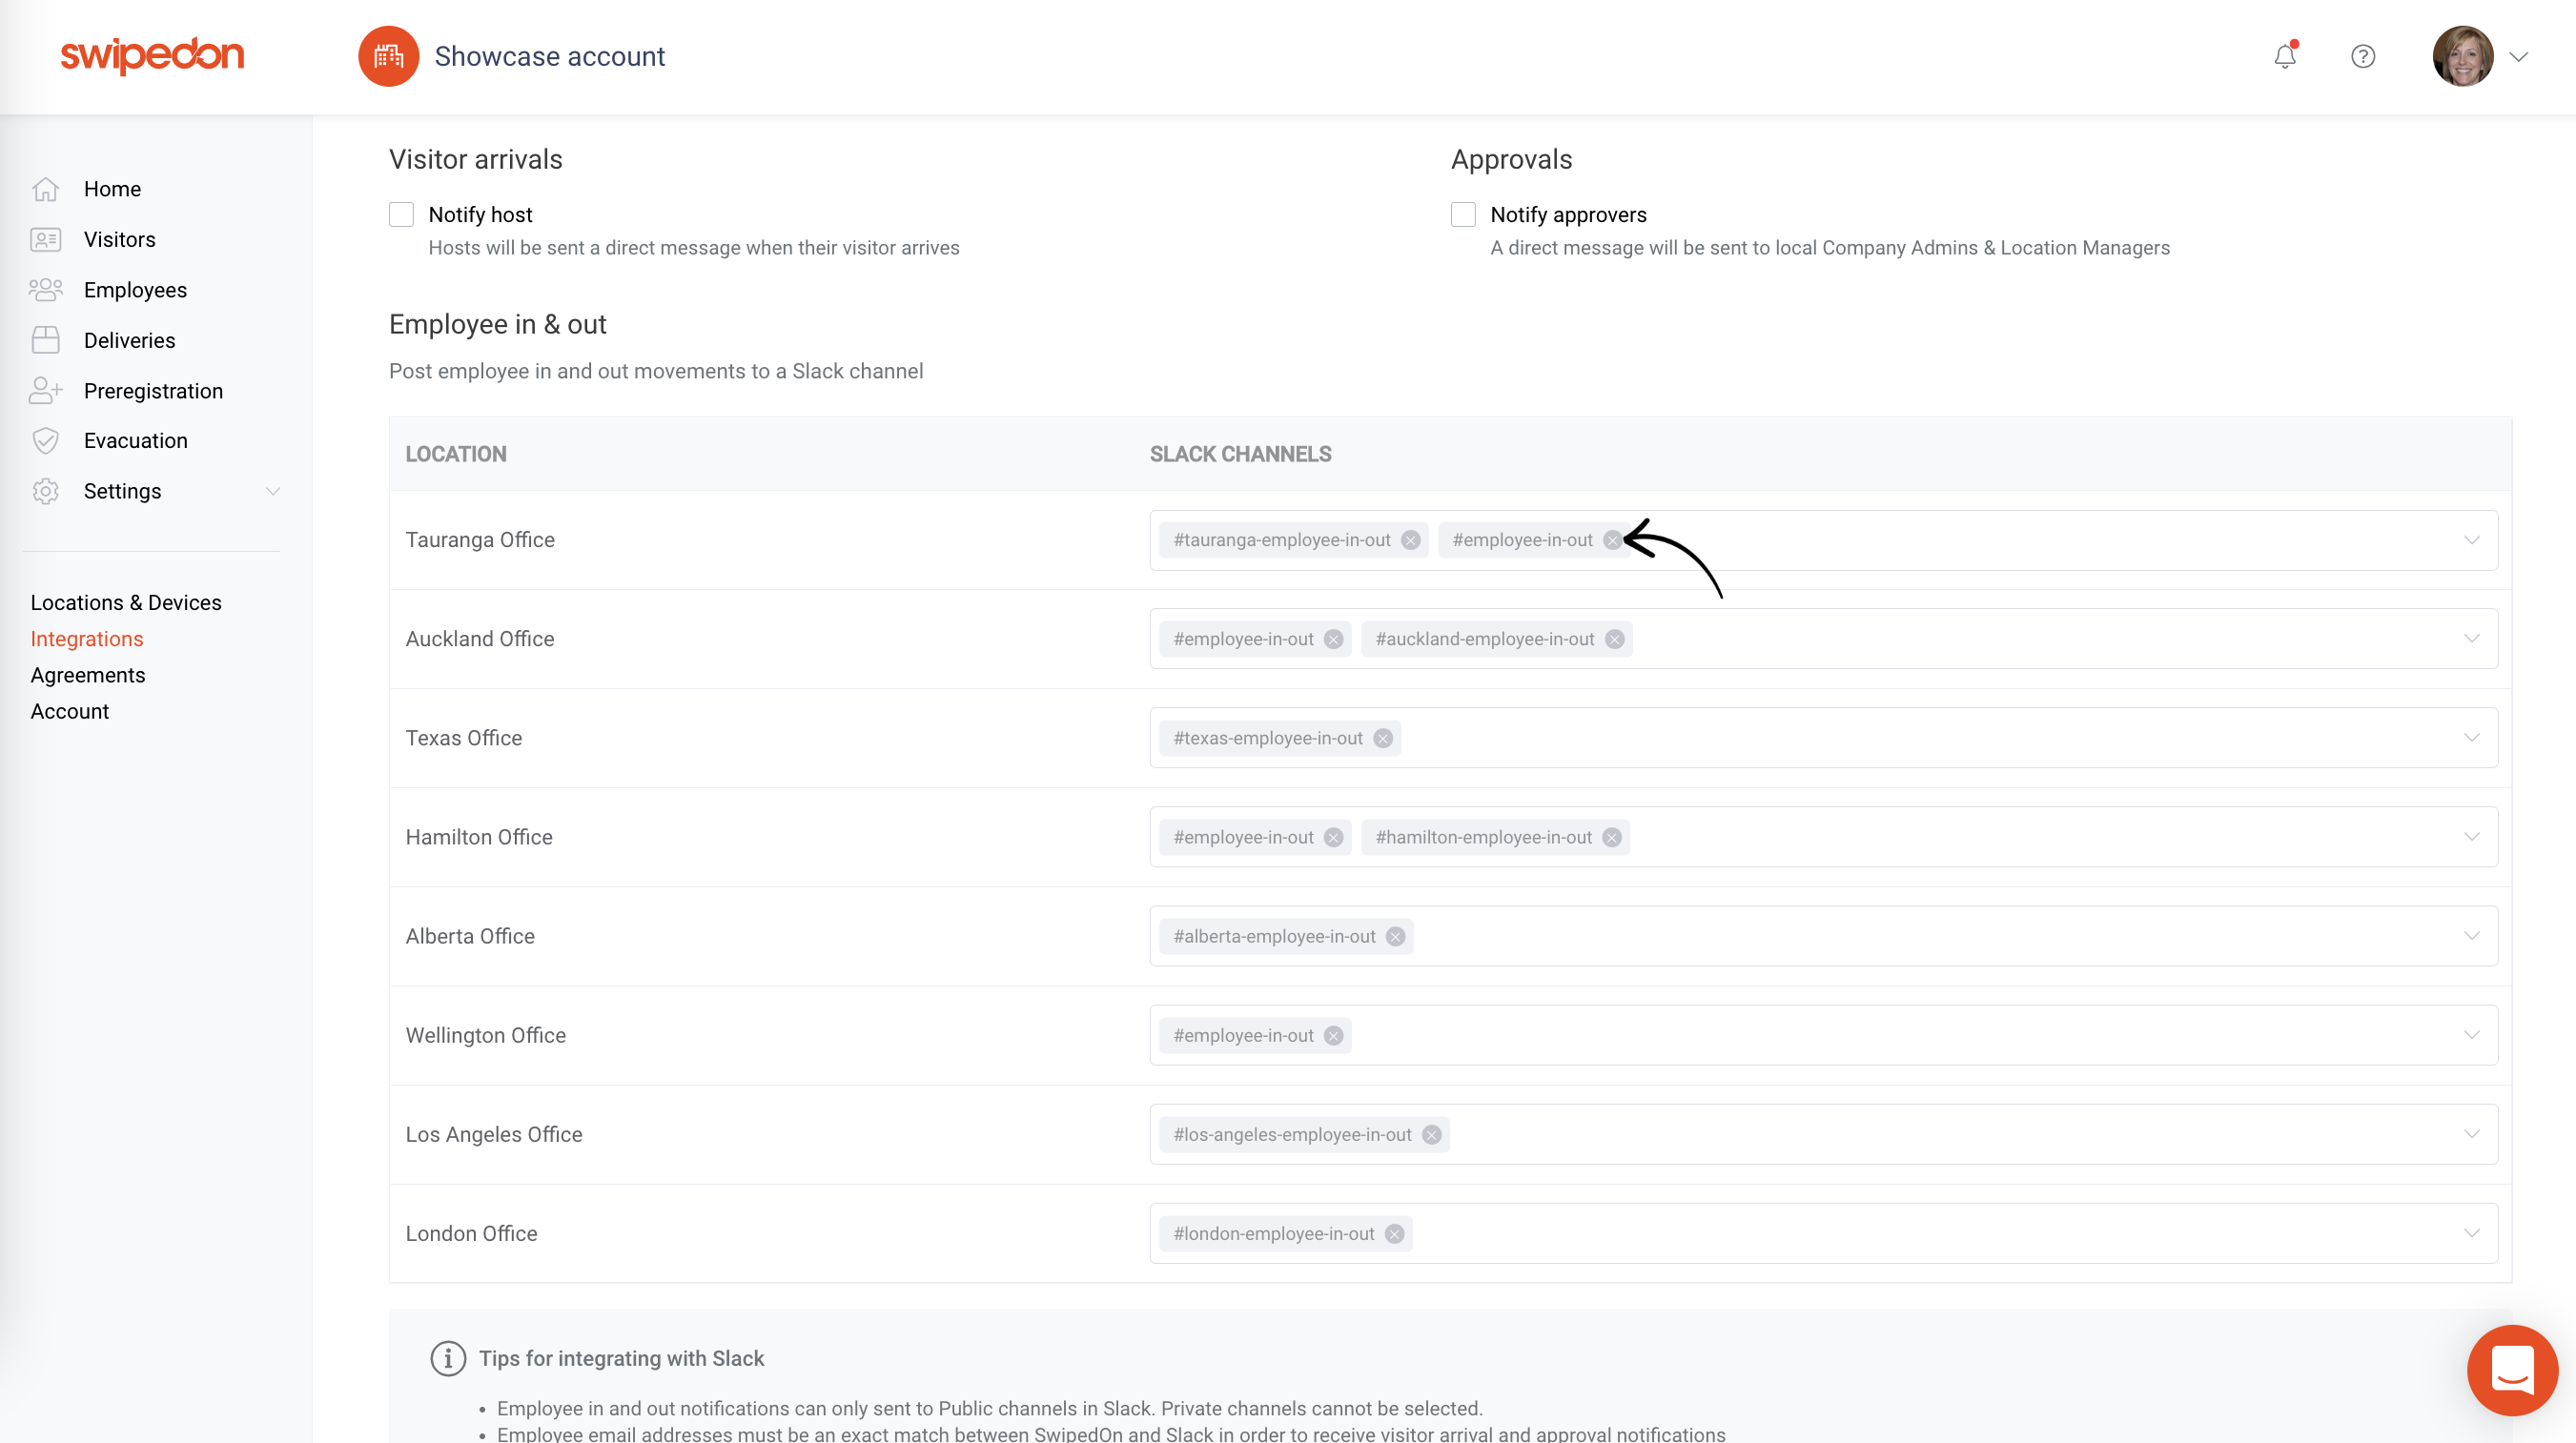Screen dimensions: 2576x1443
Task: Open Locations & Devices settings
Action: click(126, 602)
